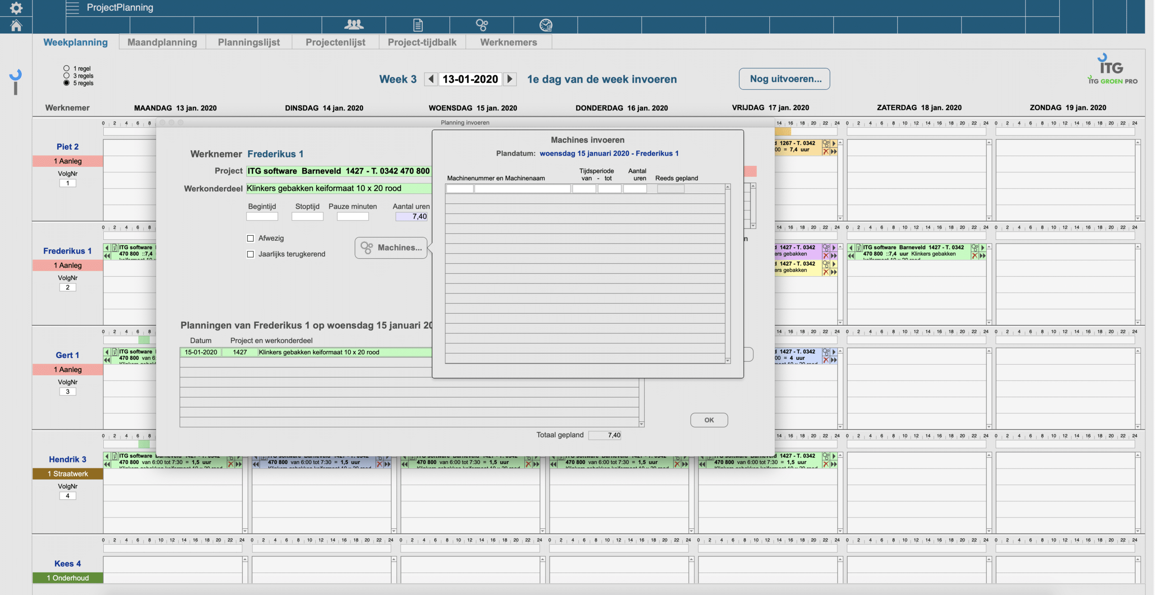Advance to next week with right arrow
The height and width of the screenshot is (595, 1155).
click(510, 79)
